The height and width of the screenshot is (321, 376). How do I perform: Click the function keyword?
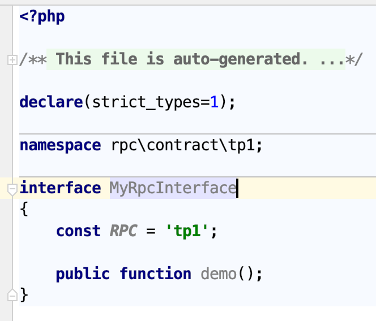point(155,274)
